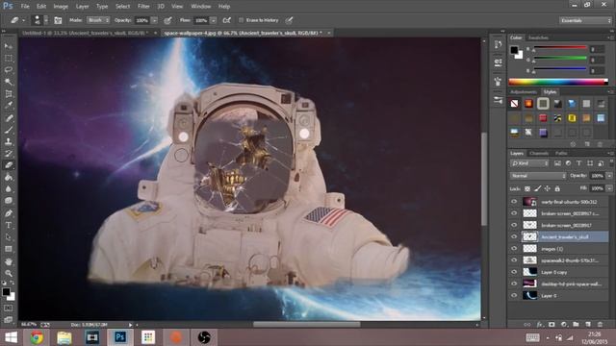Select the images (1) layer name
The width and height of the screenshot is (616, 346).
[552, 248]
